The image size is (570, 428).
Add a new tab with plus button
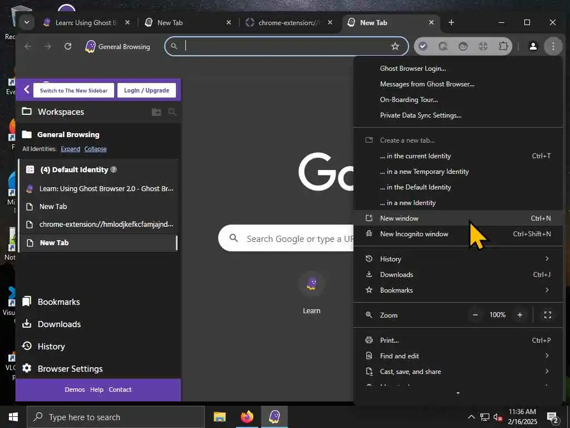(451, 22)
